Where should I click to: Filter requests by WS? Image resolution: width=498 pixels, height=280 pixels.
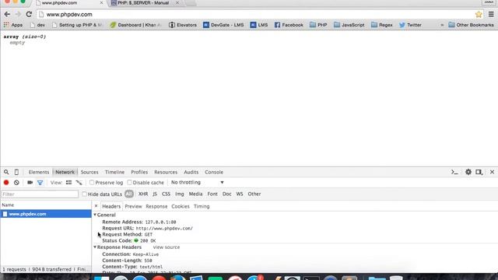240,194
